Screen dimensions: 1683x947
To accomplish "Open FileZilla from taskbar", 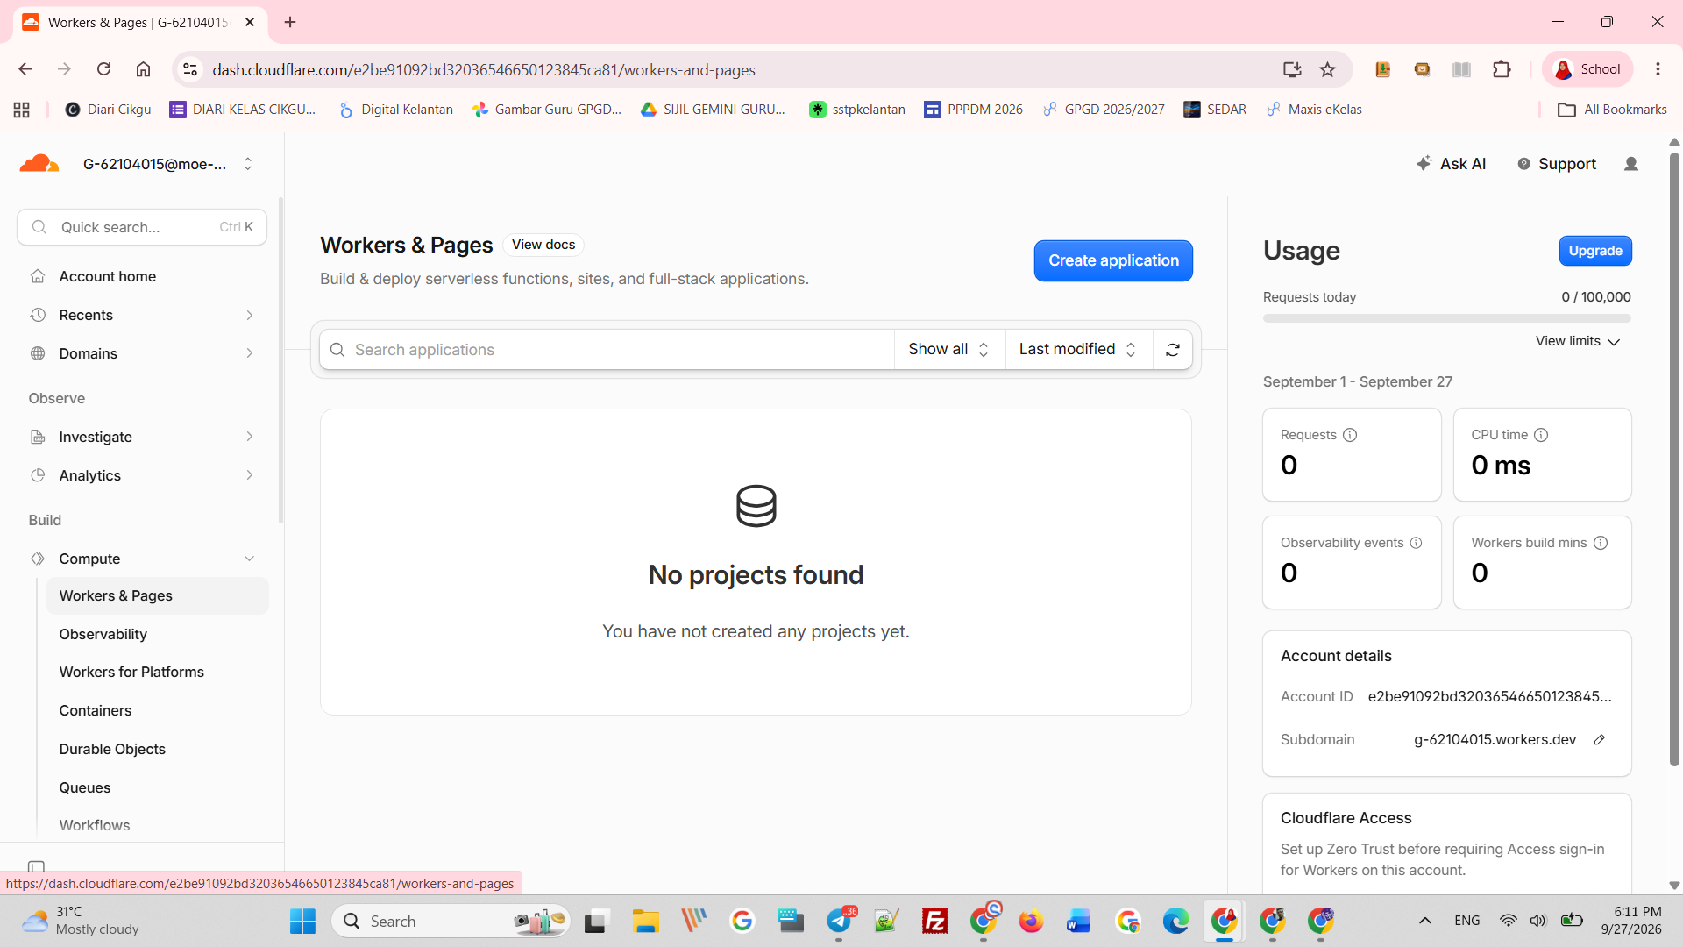I will [x=935, y=921].
